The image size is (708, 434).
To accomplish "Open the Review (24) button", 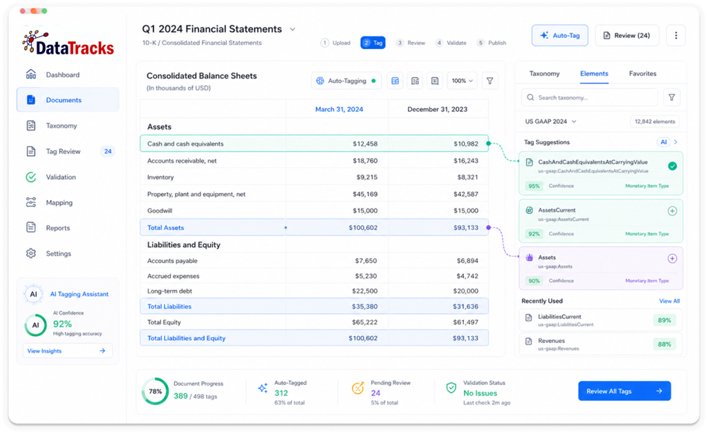I will 626,36.
